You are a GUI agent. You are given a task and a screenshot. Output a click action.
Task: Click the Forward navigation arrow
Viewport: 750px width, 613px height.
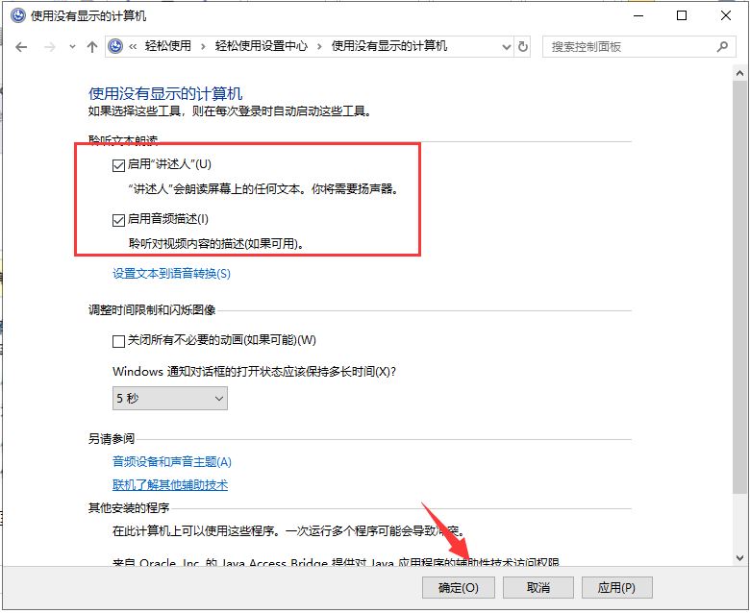pos(48,46)
